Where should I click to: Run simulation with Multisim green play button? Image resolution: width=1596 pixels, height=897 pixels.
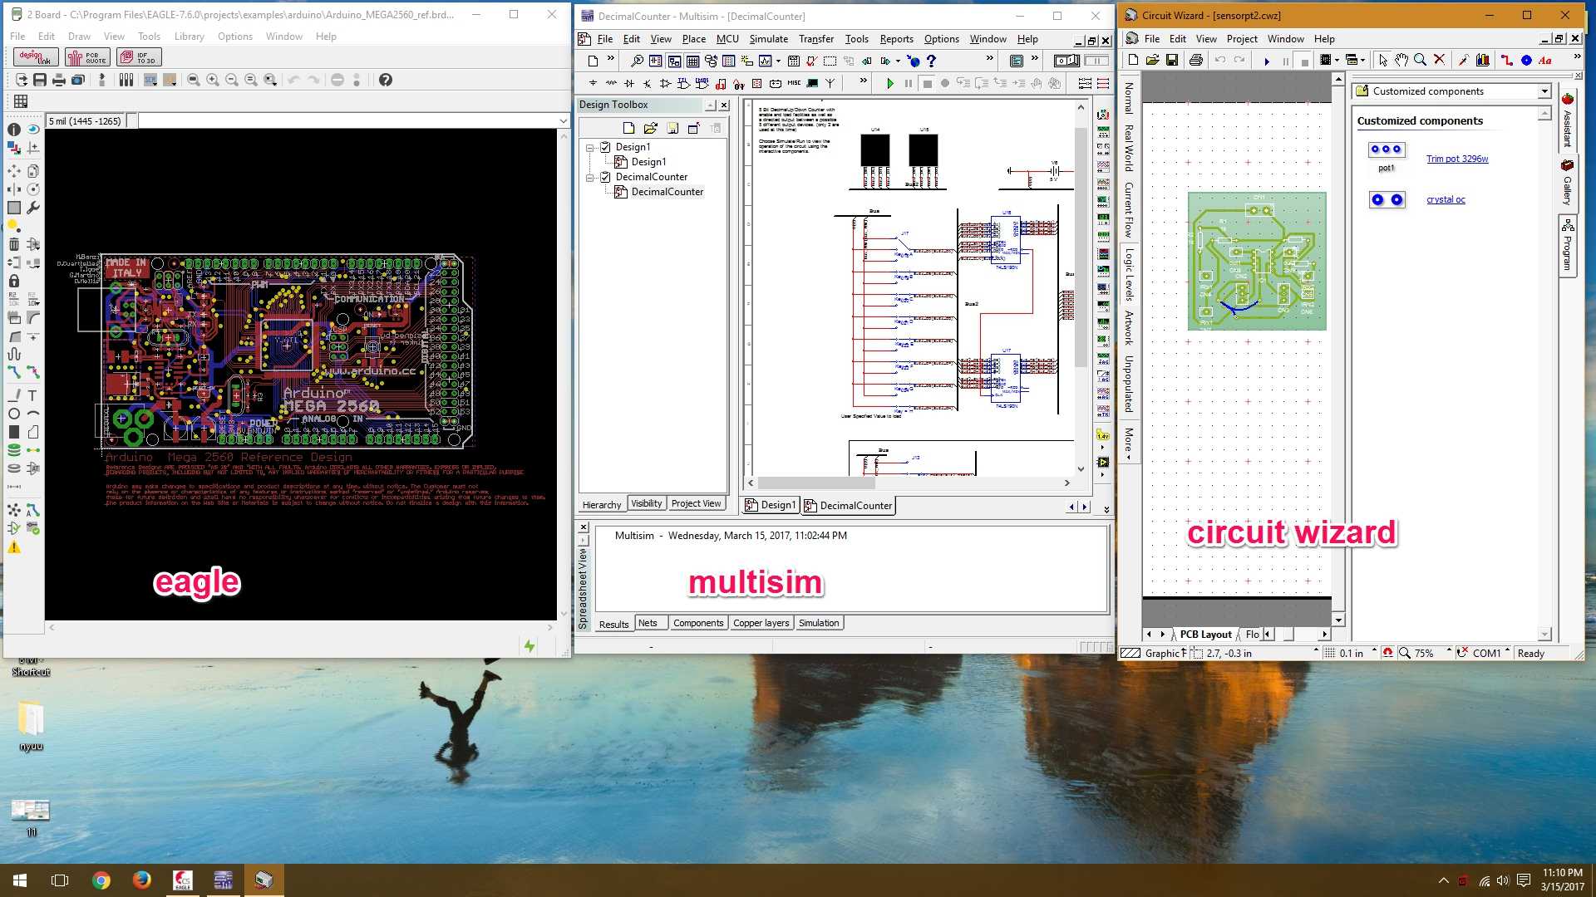pyautogui.click(x=890, y=83)
